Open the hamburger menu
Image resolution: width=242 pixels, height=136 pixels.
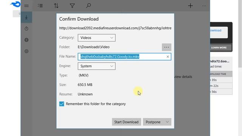(26, 6)
